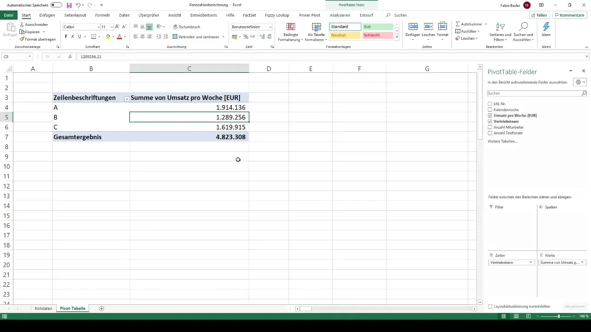Click the horizontal scrollbar thumb
591x332 pixels.
[x=306, y=308]
